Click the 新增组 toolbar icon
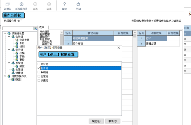The width and height of the screenshot is (191, 125). click(8, 4)
